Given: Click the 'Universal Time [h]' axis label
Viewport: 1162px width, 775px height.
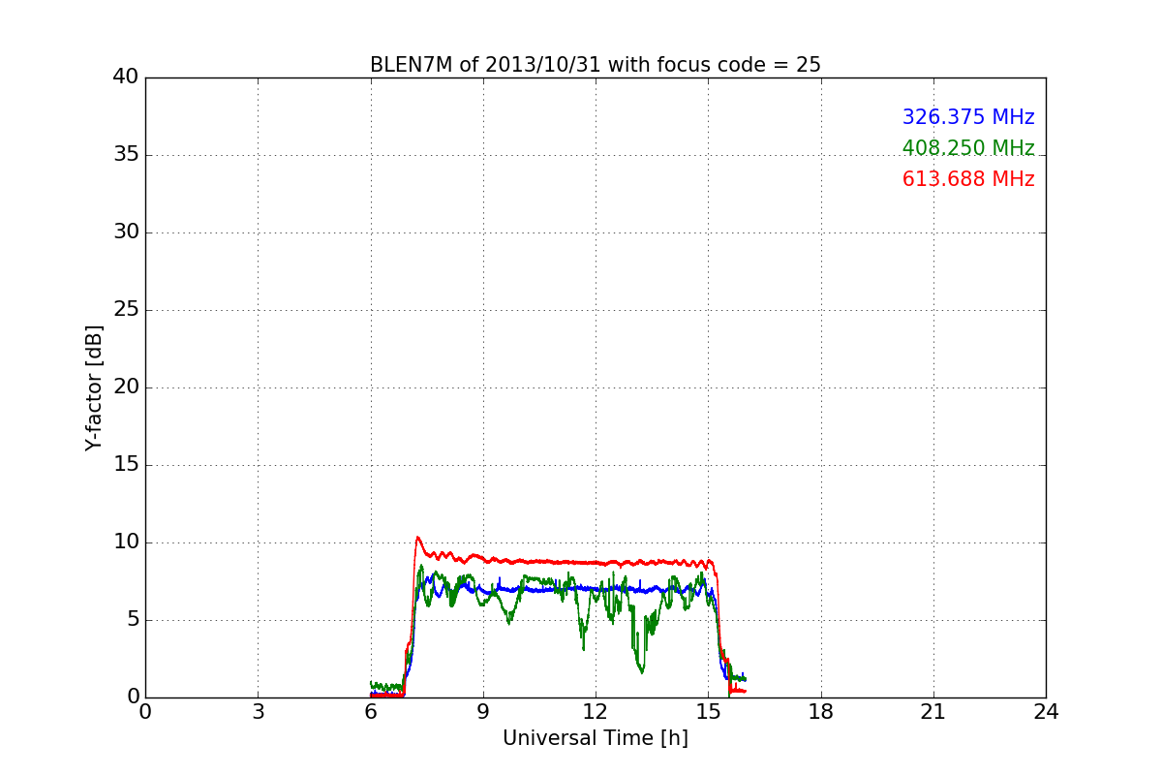Looking at the screenshot, I should [595, 738].
